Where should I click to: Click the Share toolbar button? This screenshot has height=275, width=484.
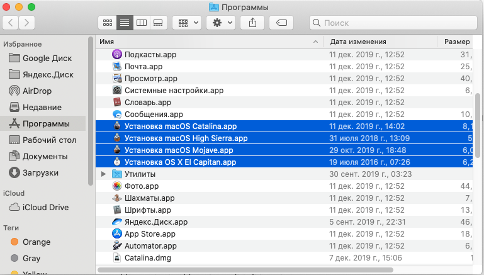tap(252, 23)
